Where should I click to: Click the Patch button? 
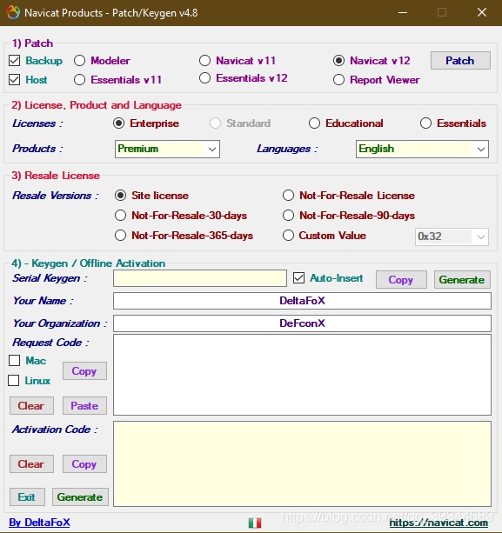point(460,61)
